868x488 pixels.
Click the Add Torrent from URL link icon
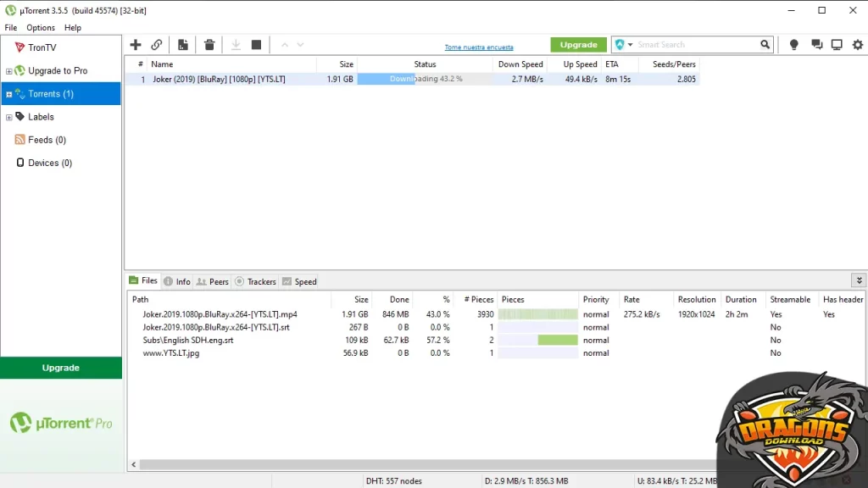point(157,45)
